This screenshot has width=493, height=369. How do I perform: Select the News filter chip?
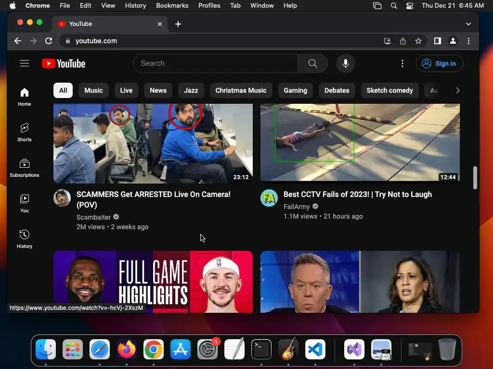tap(158, 90)
